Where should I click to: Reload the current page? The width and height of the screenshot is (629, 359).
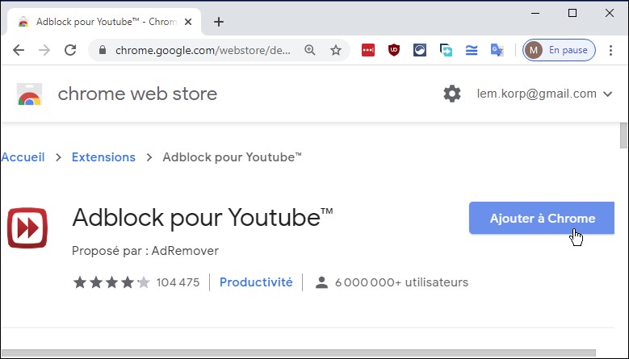(x=70, y=50)
